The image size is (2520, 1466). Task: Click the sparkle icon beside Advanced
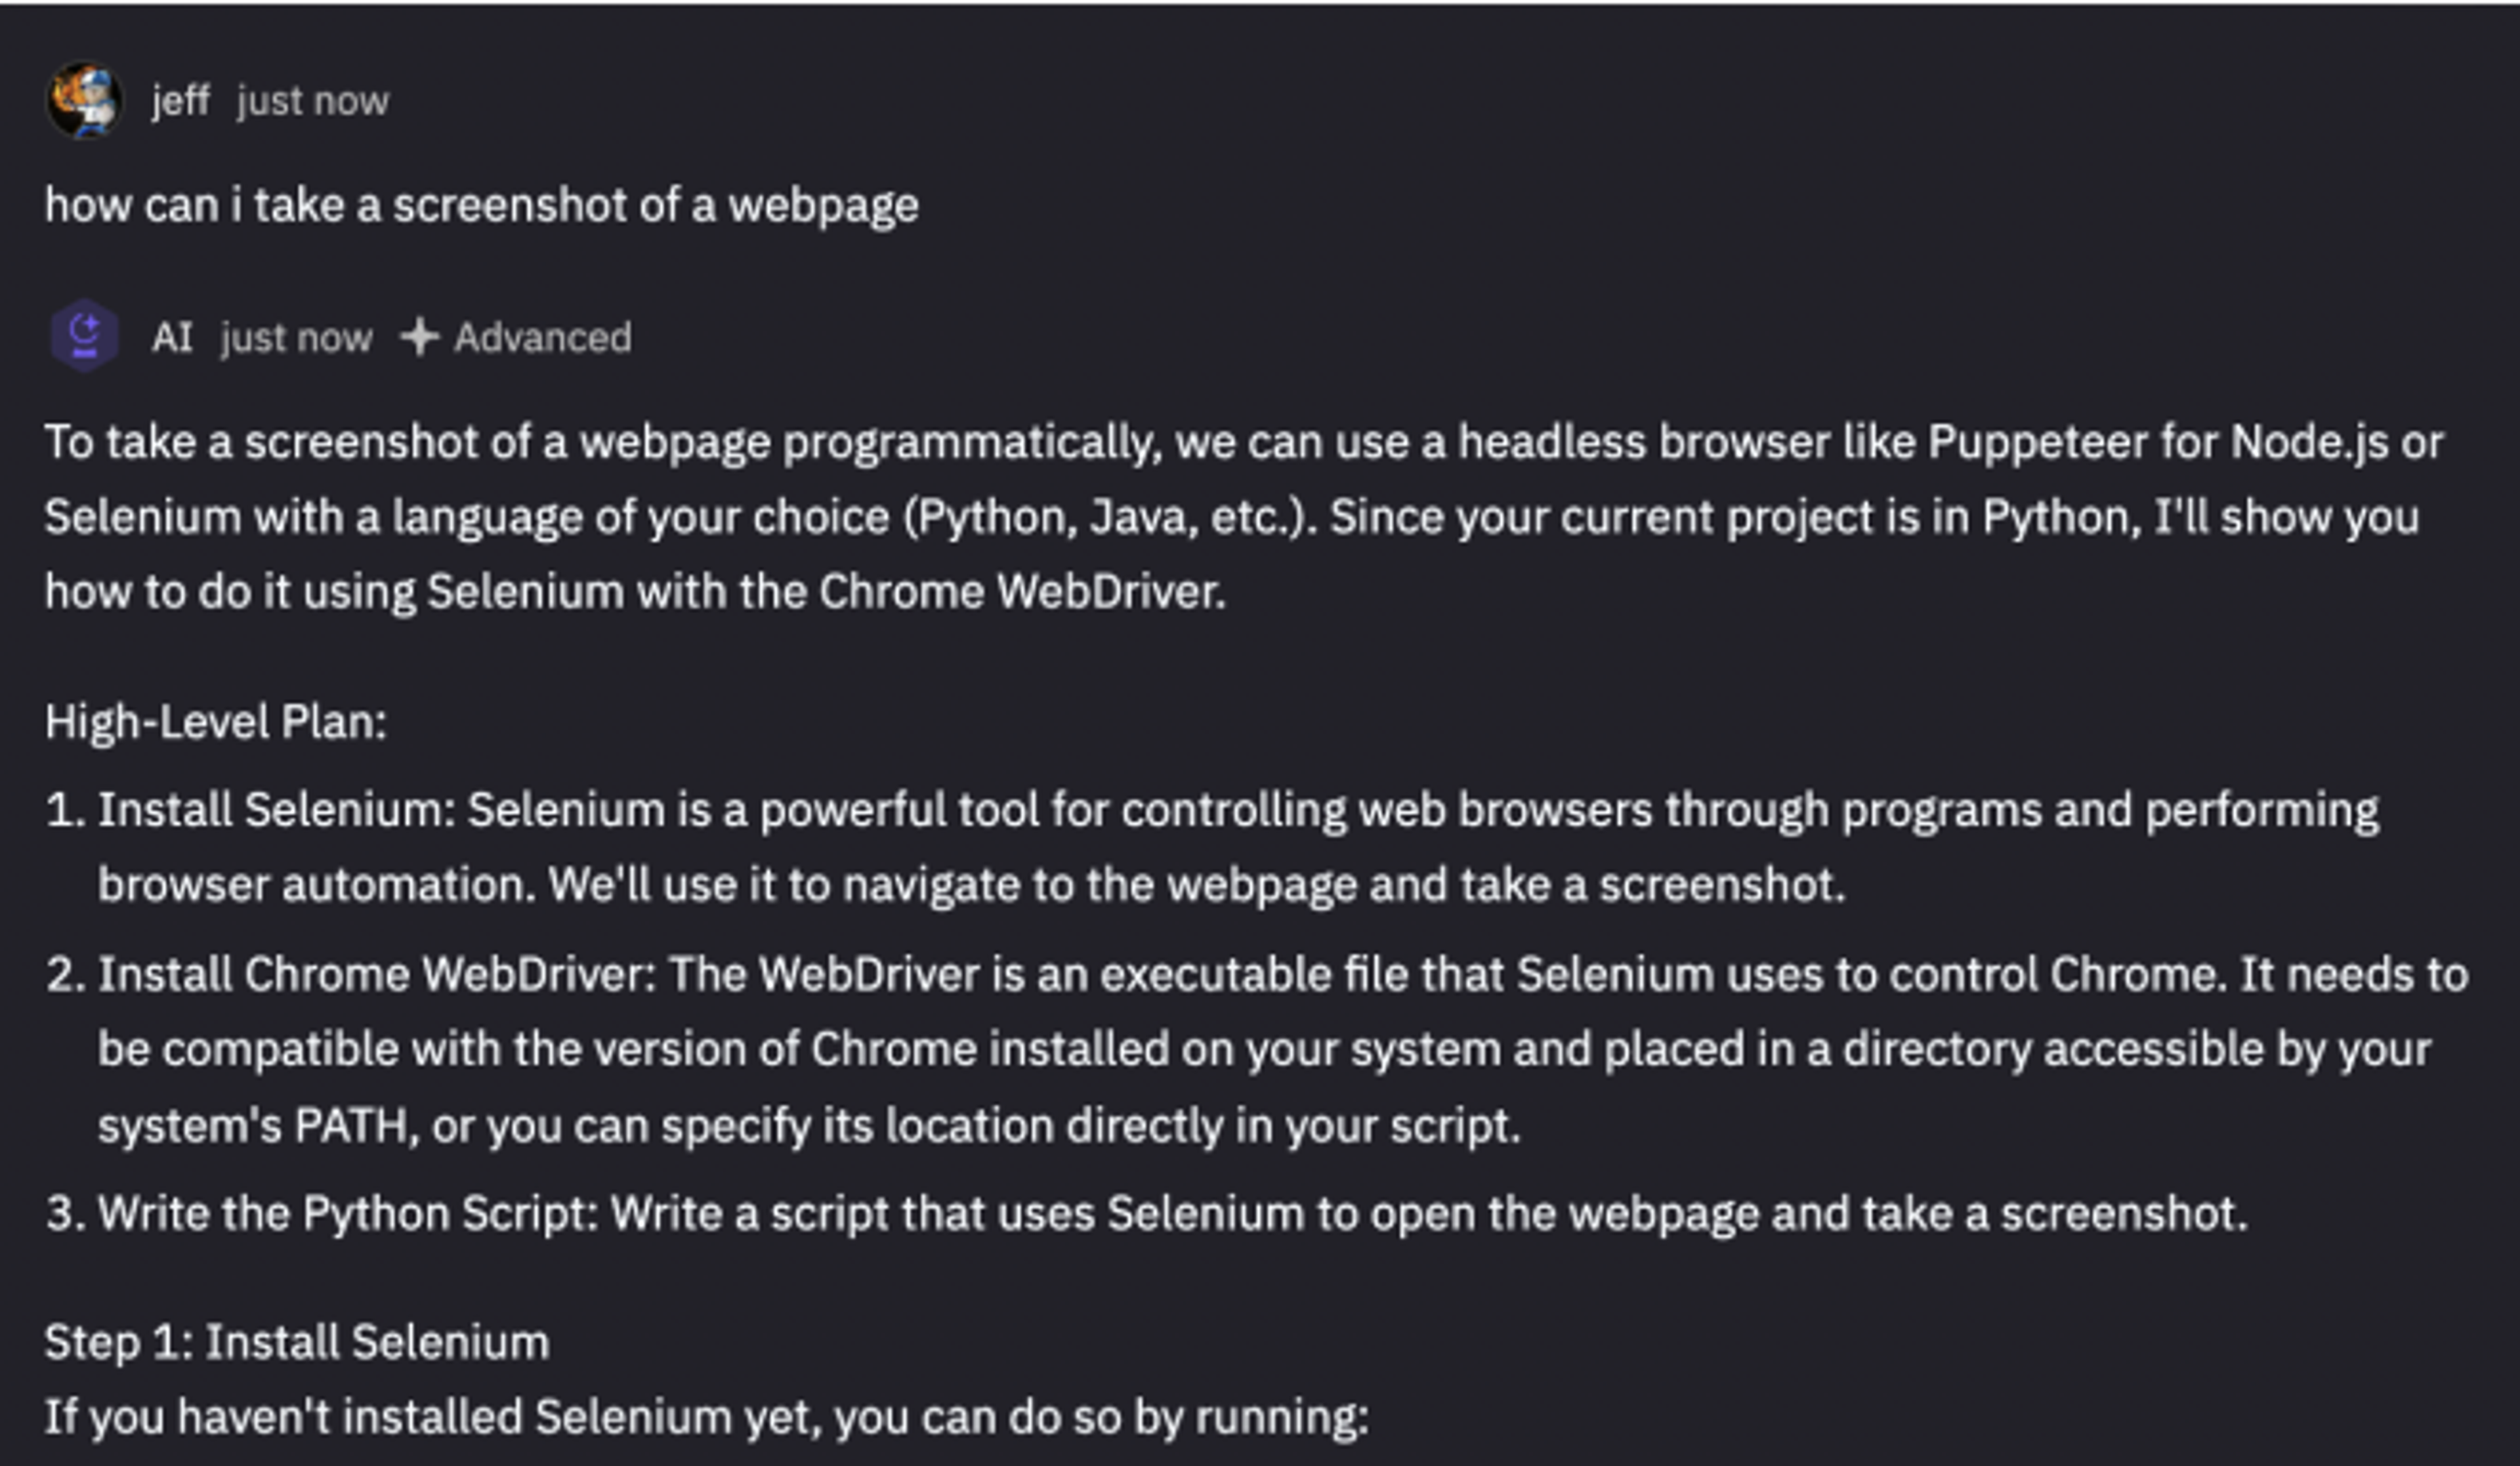[419, 337]
